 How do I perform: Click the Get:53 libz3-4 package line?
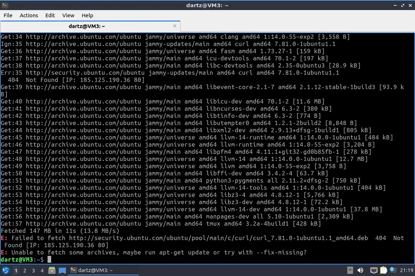[x=170, y=195]
